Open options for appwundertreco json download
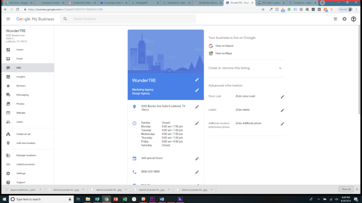362x203 pixels. click(40, 190)
